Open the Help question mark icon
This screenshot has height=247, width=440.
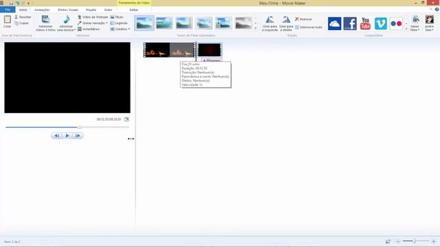(x=437, y=10)
